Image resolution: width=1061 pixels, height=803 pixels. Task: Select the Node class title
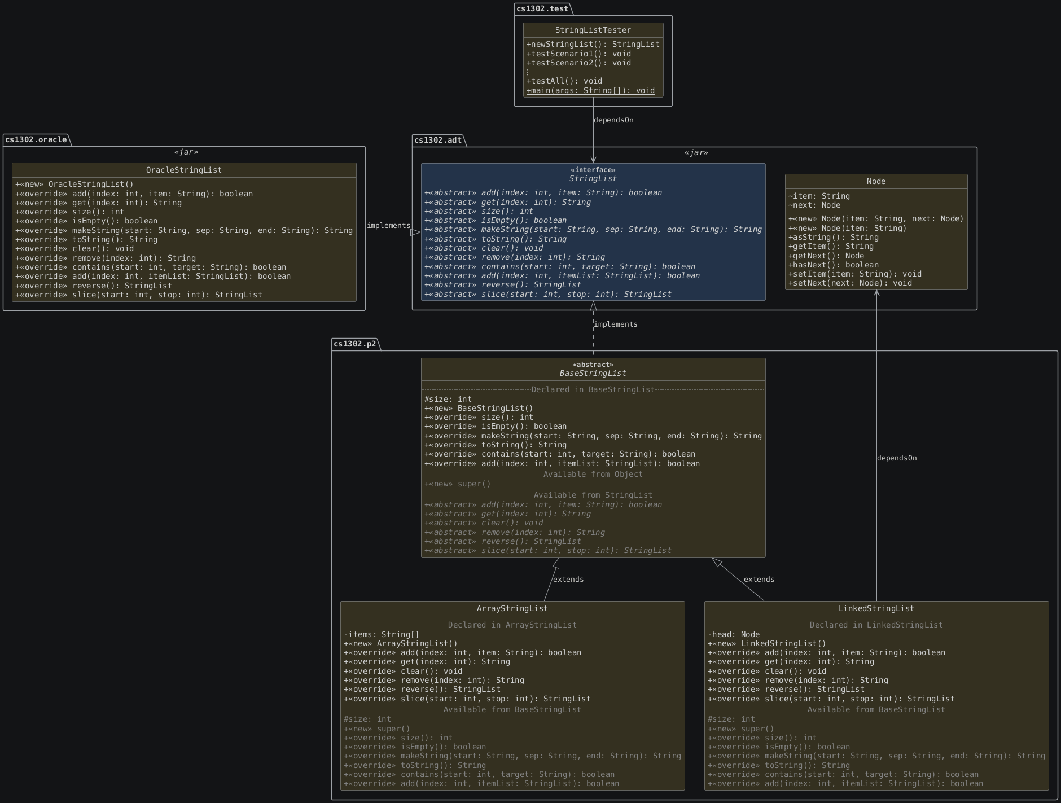pos(876,182)
